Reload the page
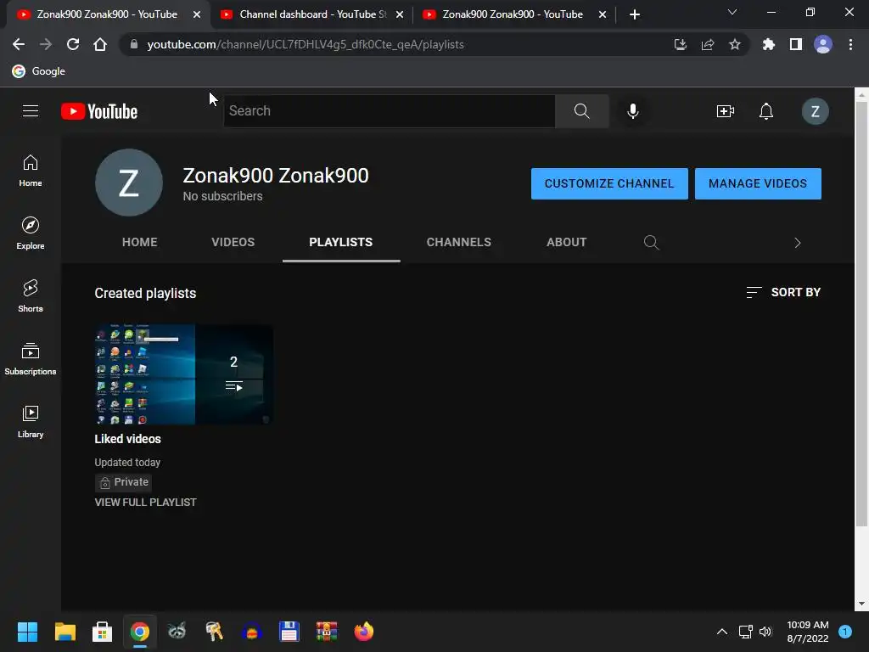This screenshot has height=652, width=869. 73,44
